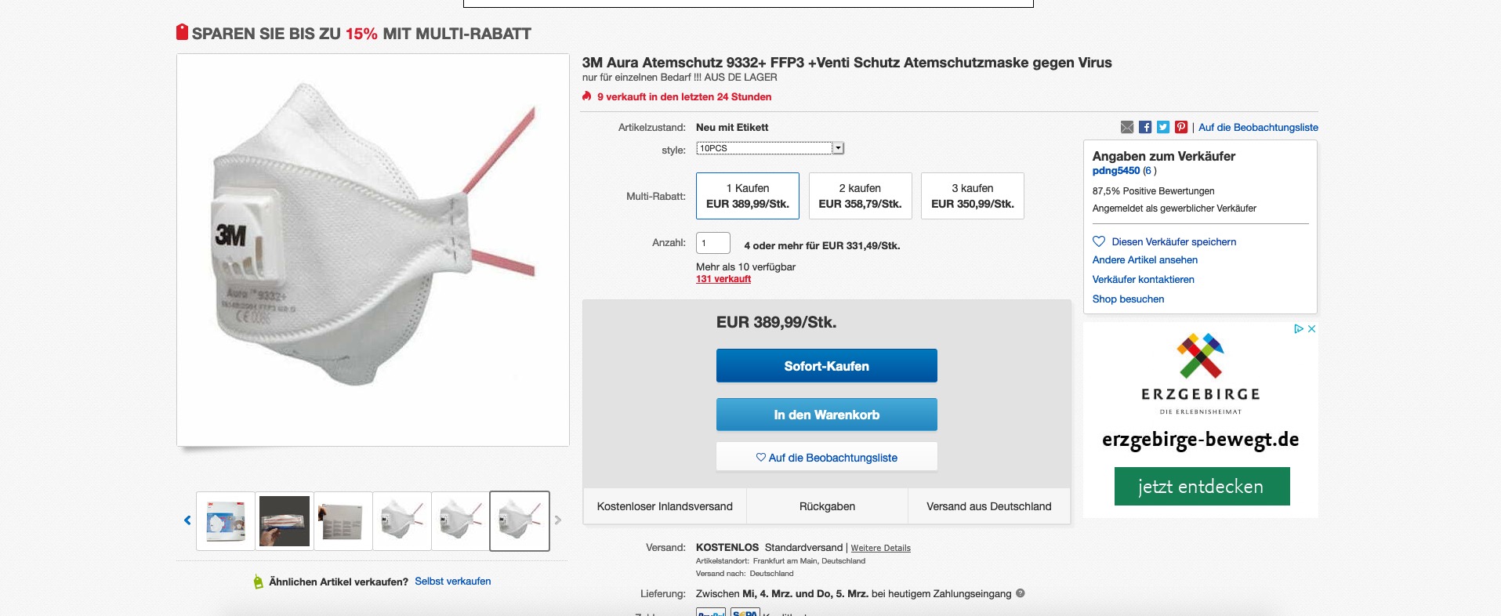
Task: Add the item via In den Warenkorb
Action: coord(826,415)
